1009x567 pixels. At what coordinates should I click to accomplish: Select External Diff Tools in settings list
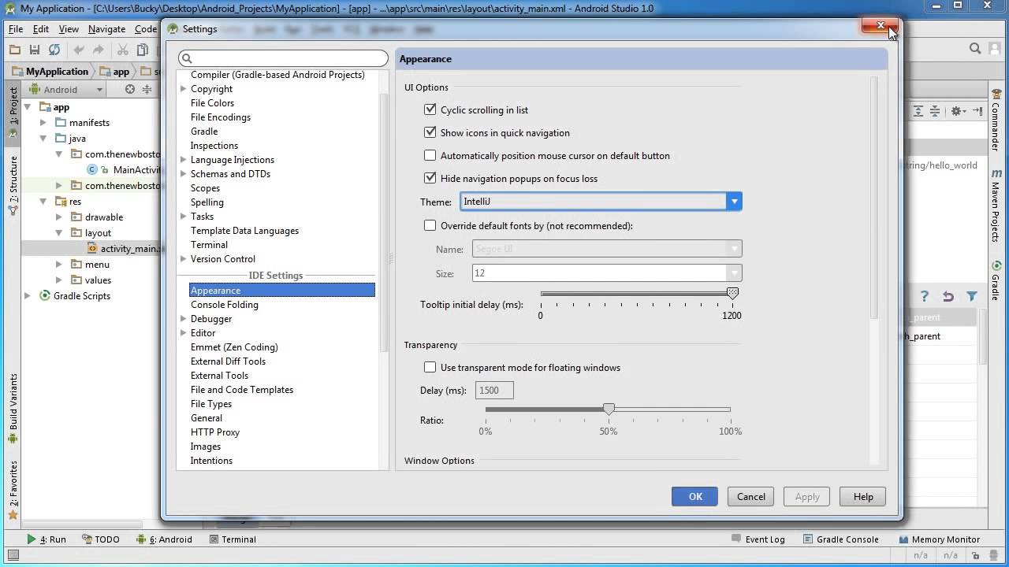(x=228, y=361)
